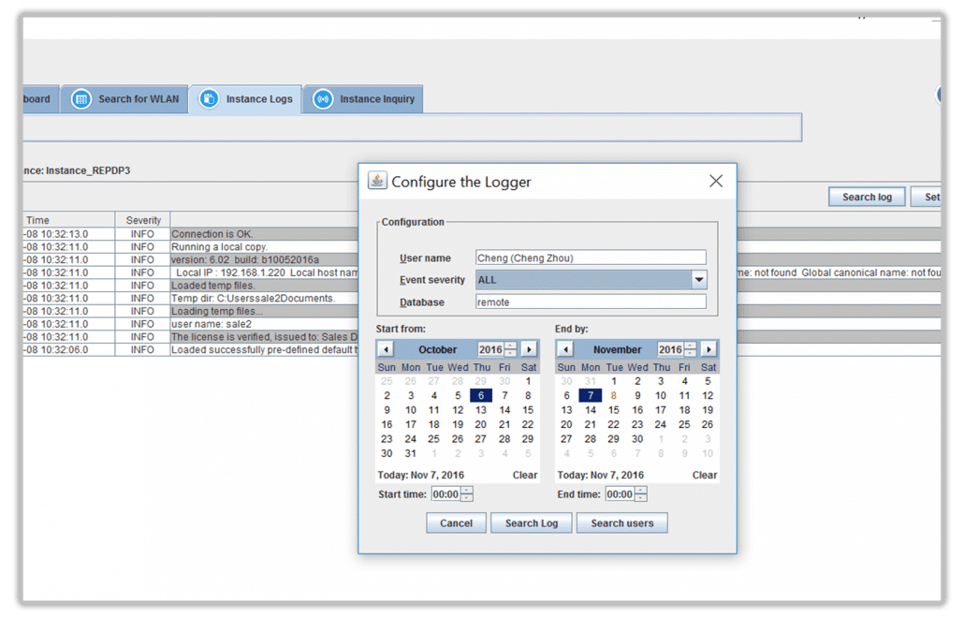Click Today: Nov 7, 2016 under Start calendar
This screenshot has width=964, height=618.
point(421,475)
